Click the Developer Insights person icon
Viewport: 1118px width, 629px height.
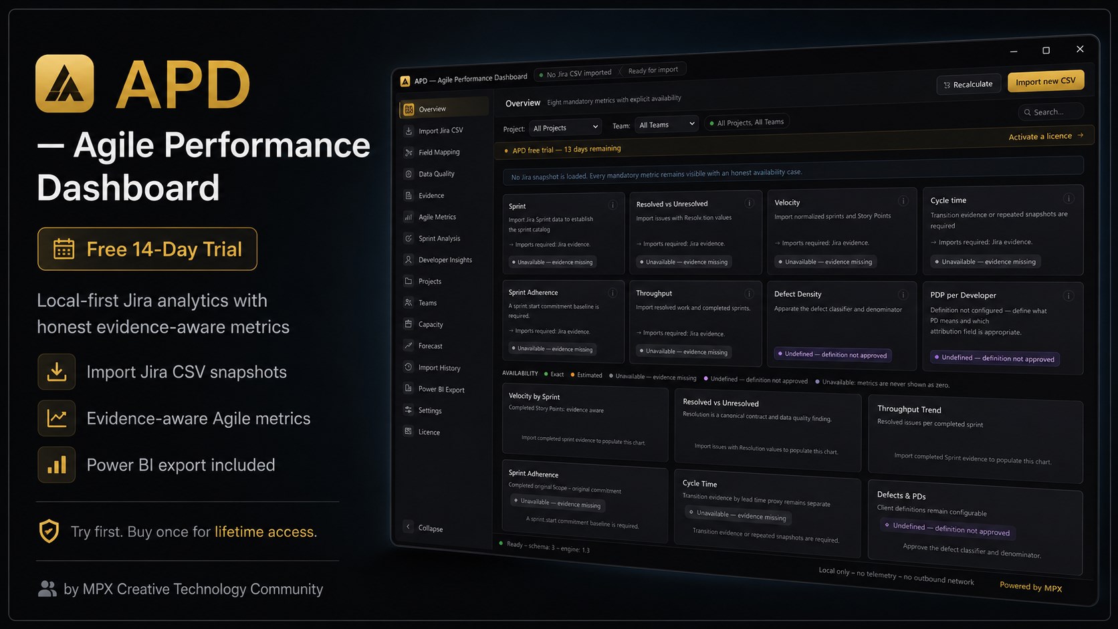point(409,259)
